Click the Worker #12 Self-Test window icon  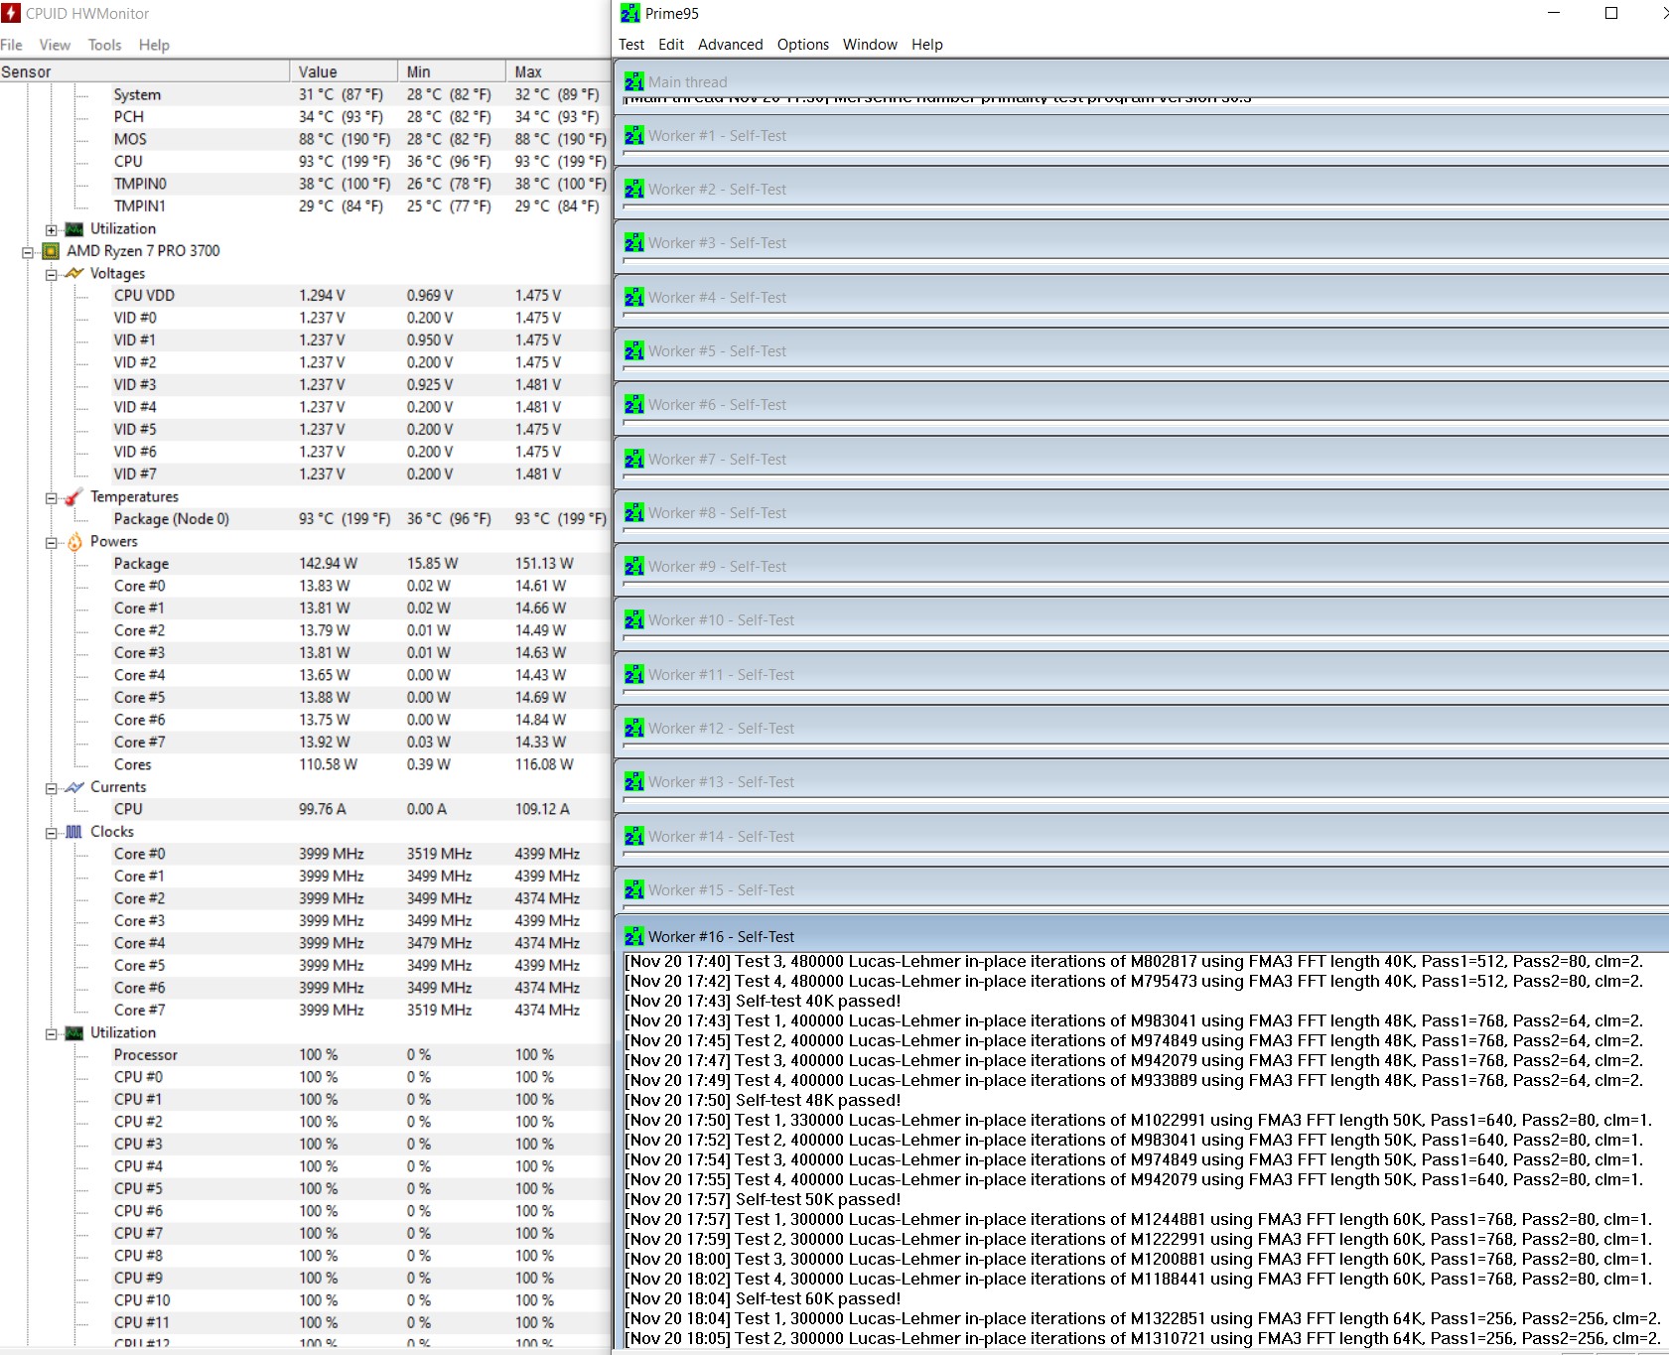tap(634, 728)
